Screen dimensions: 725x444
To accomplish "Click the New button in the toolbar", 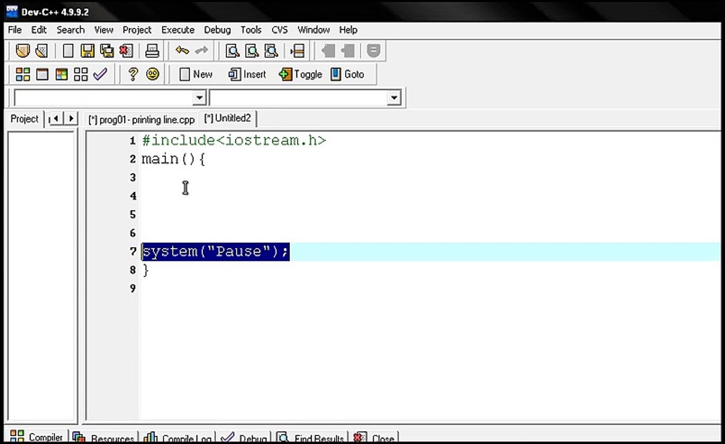I will [196, 74].
